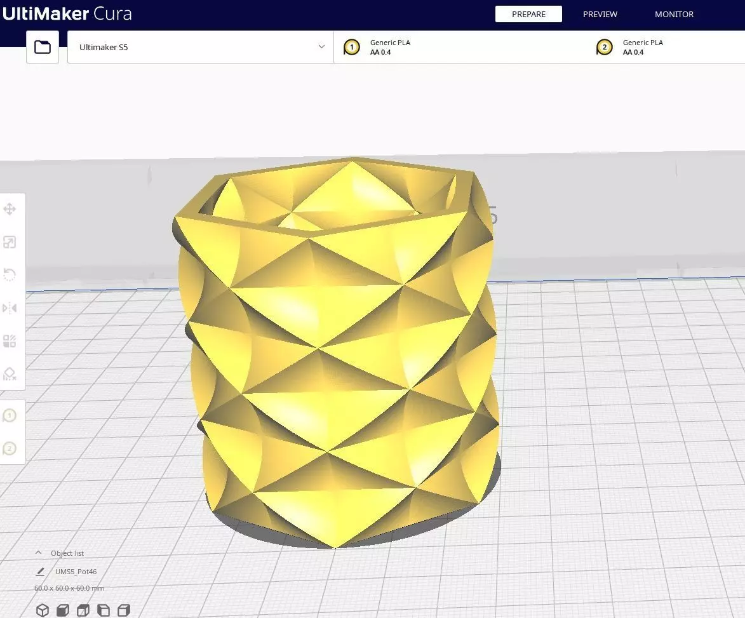Assign model to extruder 1 in sidebar
745x618 pixels.
click(x=10, y=415)
